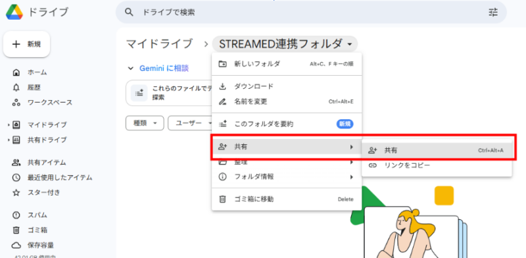Expand the 共有ドライブ tree arrow
This screenshot has height=258, width=526.
[x=9, y=140]
